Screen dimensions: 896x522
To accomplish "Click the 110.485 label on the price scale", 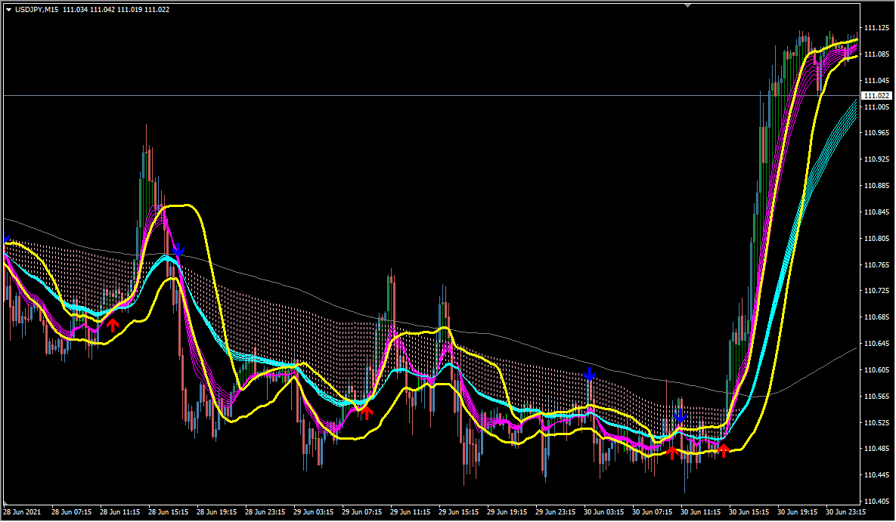I will (x=876, y=449).
